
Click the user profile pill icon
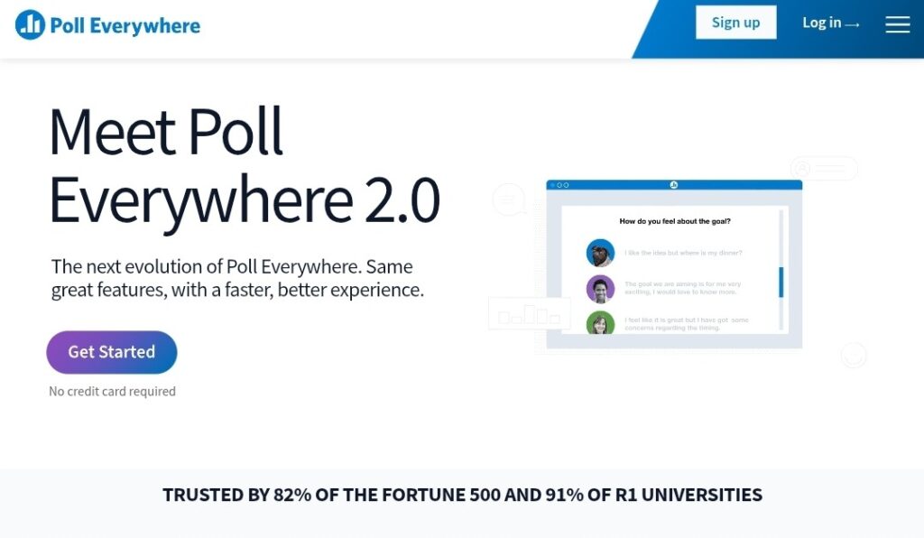823,169
